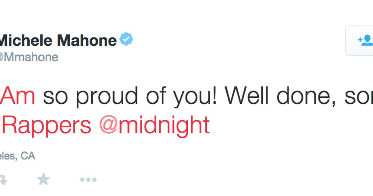Open the red 'Am' hashtag link
Image resolution: width=373 pixels, height=196 pixels.
click(x=18, y=97)
